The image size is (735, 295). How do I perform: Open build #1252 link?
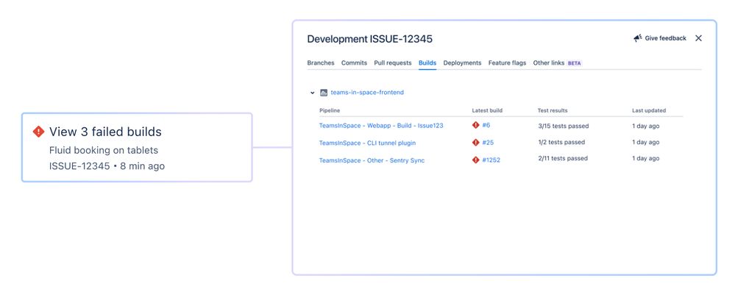click(491, 160)
